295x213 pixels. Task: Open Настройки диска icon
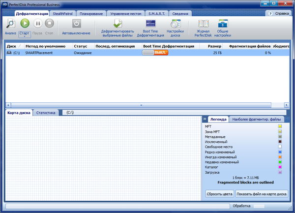coord(175,24)
